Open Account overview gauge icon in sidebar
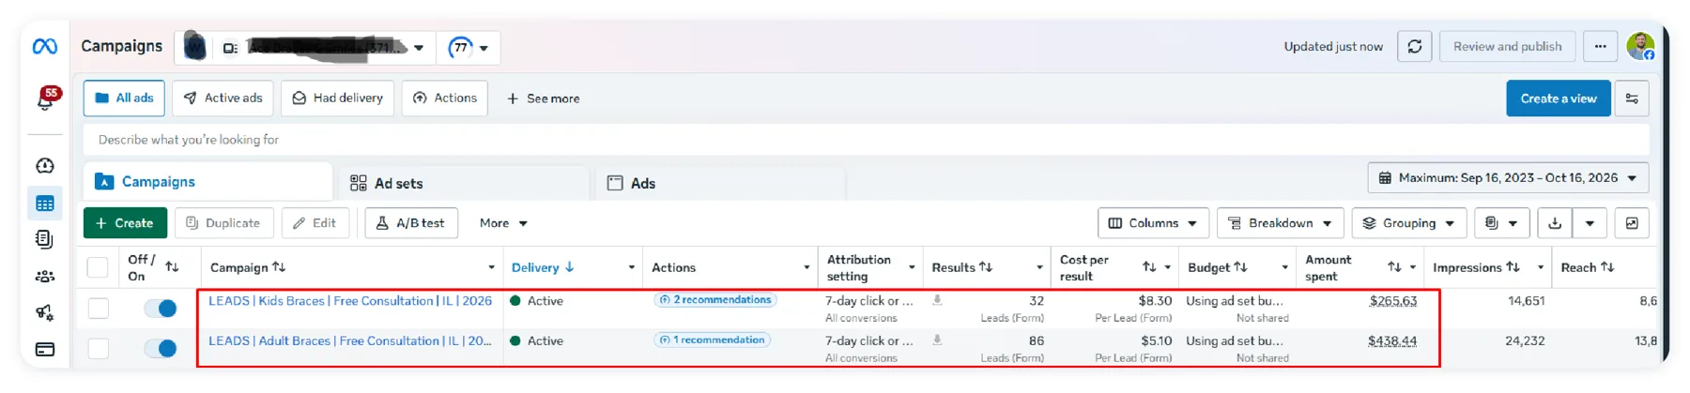Screen dimensions: 1690x393 44,166
